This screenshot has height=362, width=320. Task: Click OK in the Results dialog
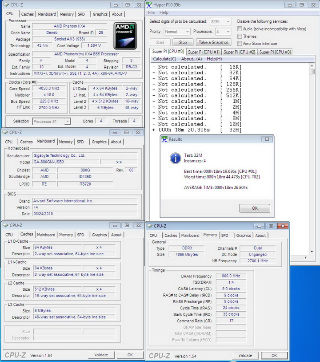[x=255, y=208]
